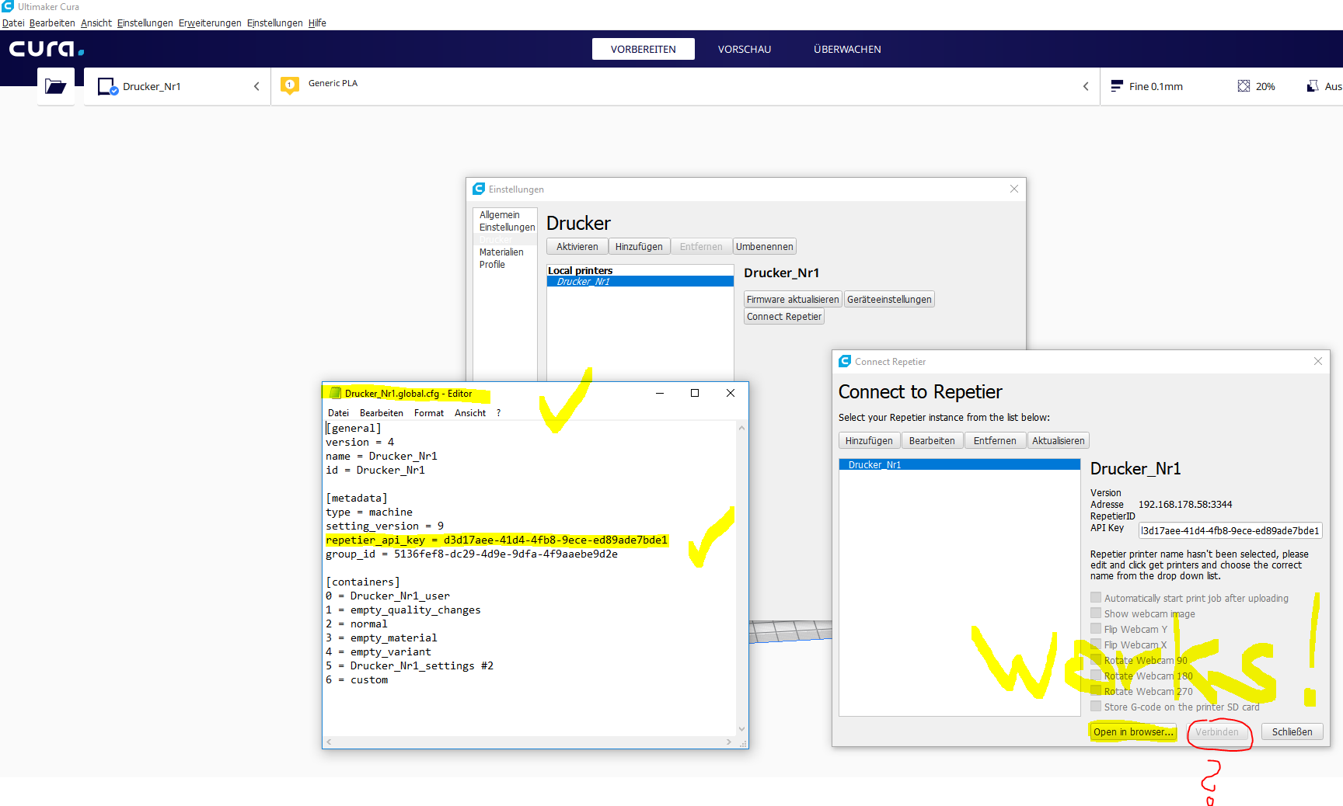Click the Geräteeinstellungen button
Image resolution: width=1343 pixels, height=806 pixels.
pyautogui.click(x=889, y=299)
